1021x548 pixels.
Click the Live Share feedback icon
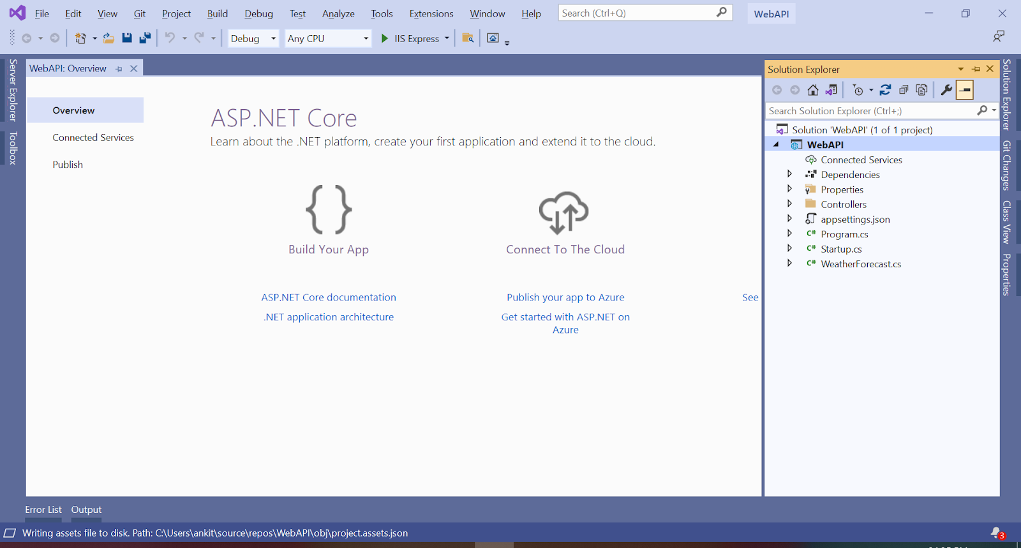pyautogui.click(x=999, y=36)
